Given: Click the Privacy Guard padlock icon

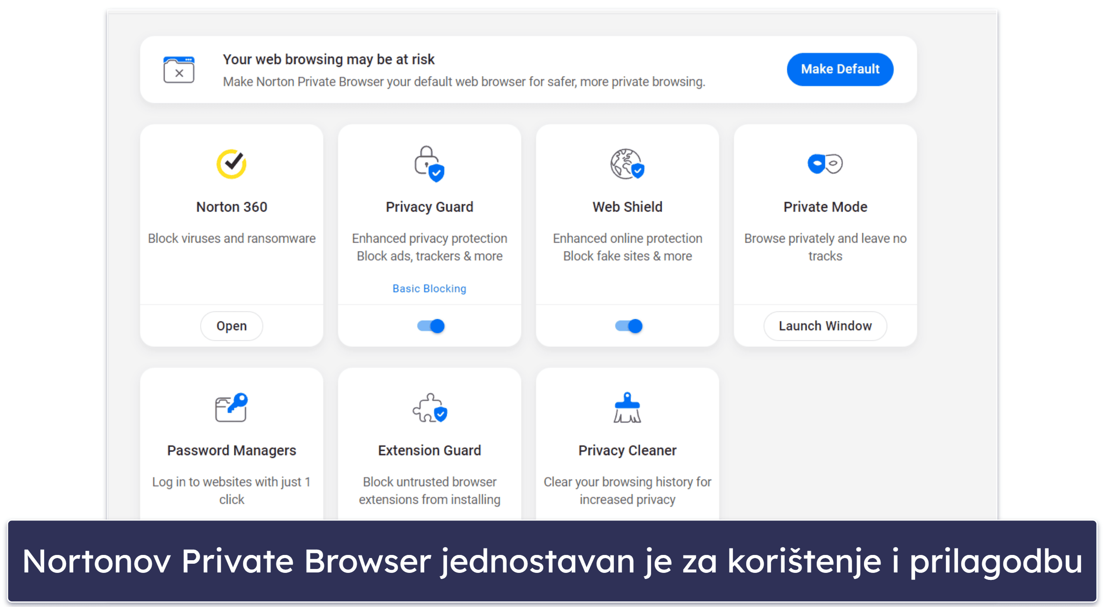Looking at the screenshot, I should tap(429, 164).
